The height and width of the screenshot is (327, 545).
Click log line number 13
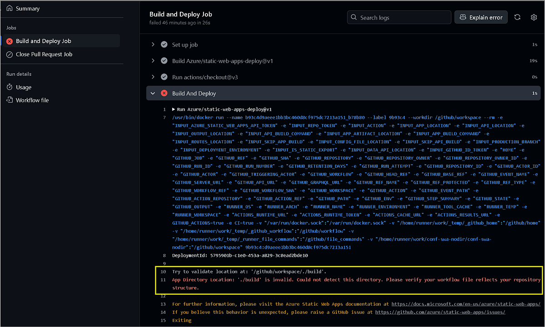[163, 304]
